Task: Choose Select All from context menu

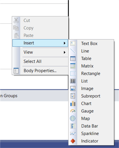Action: 33,61
